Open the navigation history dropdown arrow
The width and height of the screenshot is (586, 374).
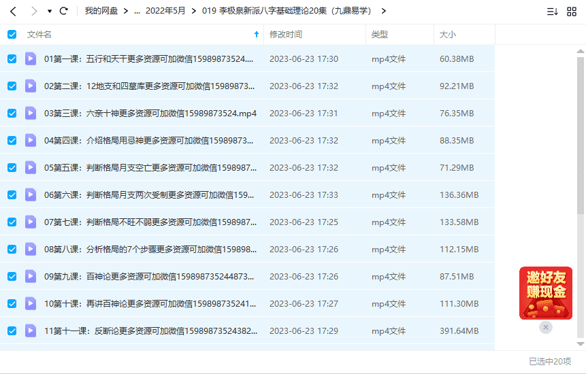50,12
